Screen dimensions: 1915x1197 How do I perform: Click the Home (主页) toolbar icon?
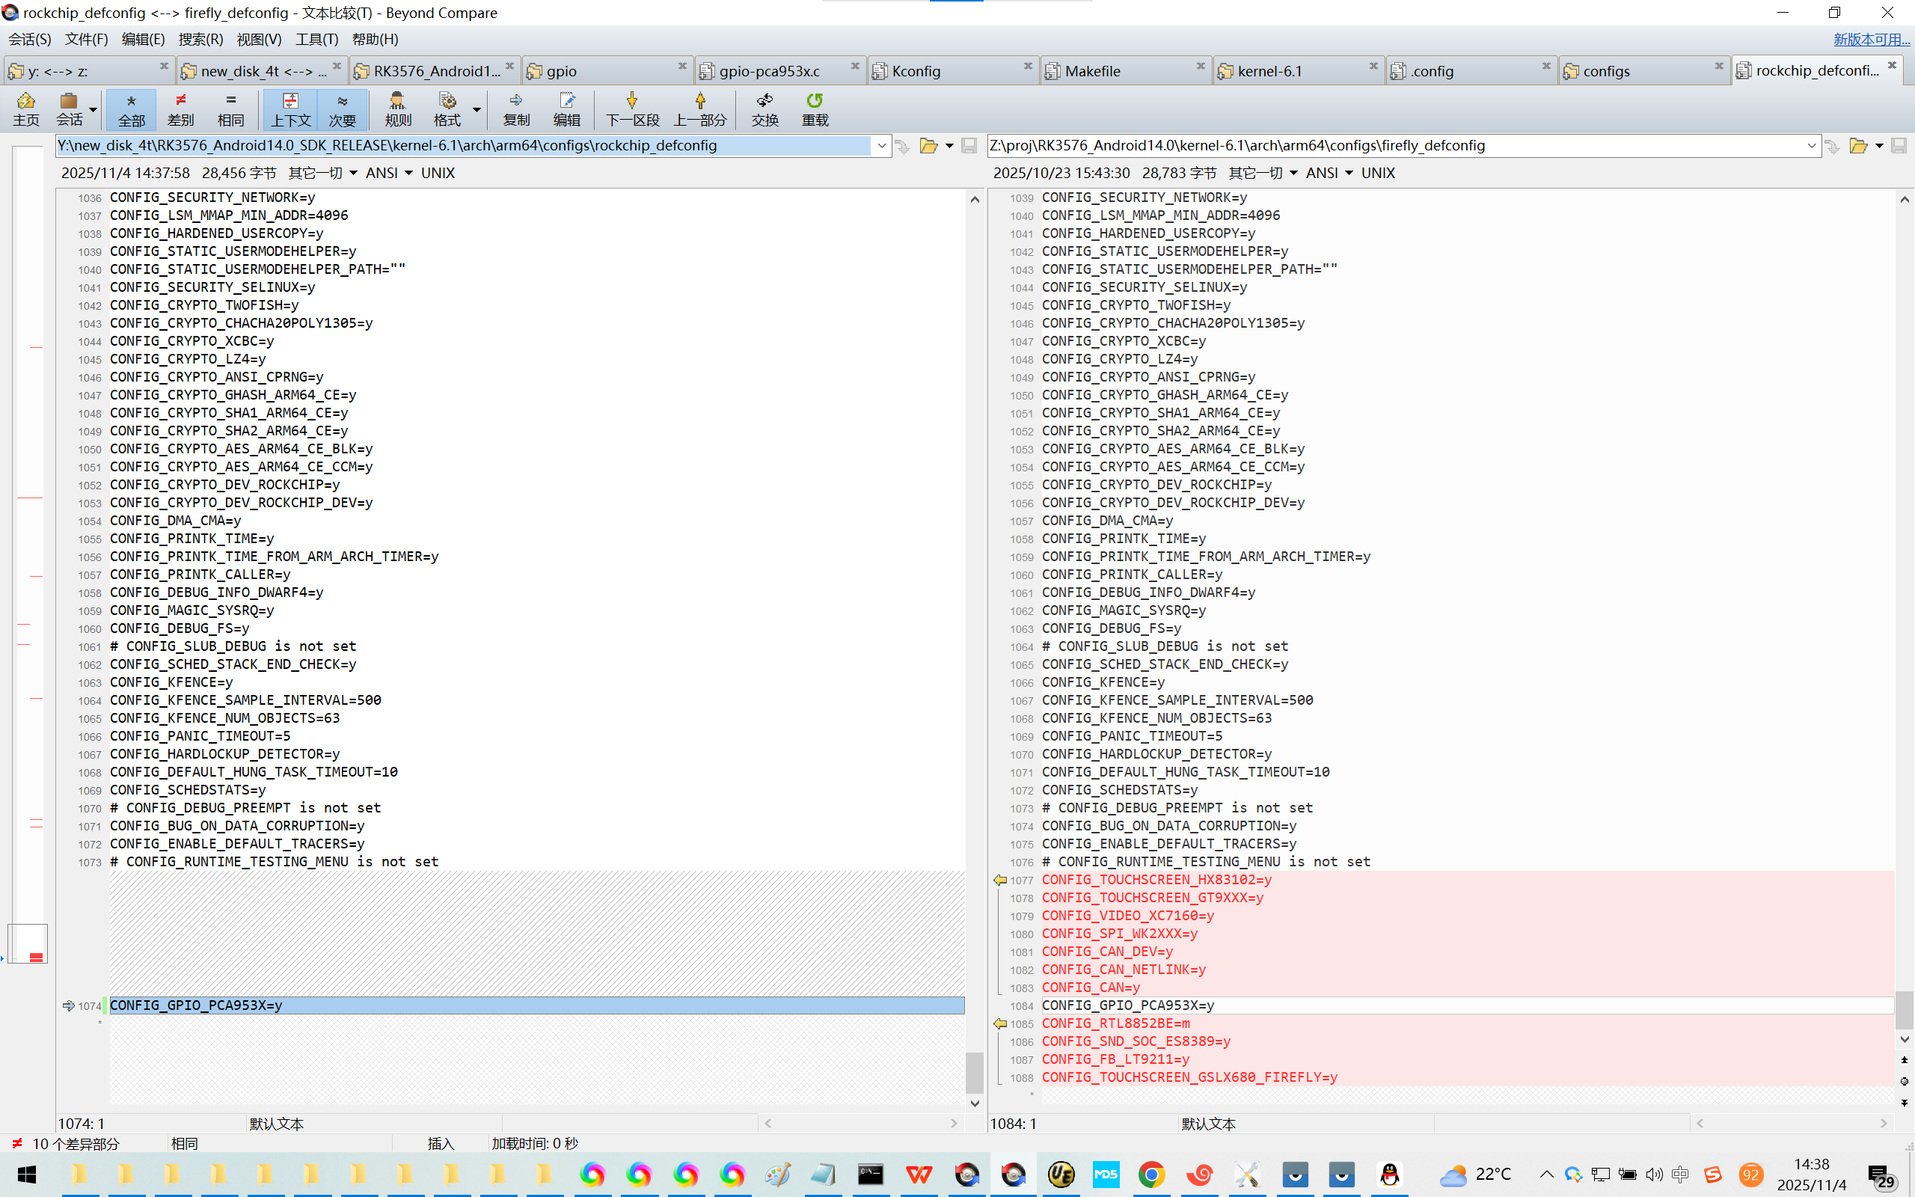(x=25, y=108)
